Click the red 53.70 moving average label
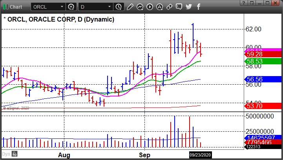283x160 pixels. 263,106
